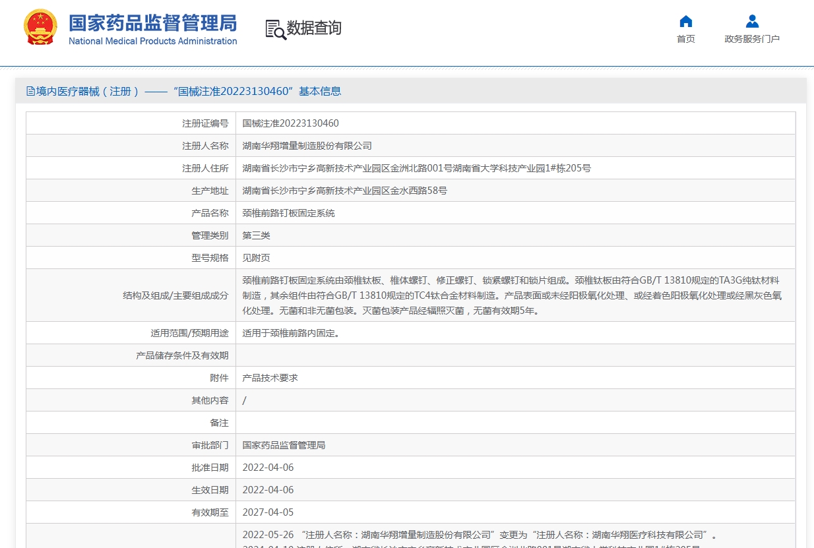Click approval date 2022-04-06 in 批准日期 row
The width and height of the screenshot is (814, 548).
[268, 468]
